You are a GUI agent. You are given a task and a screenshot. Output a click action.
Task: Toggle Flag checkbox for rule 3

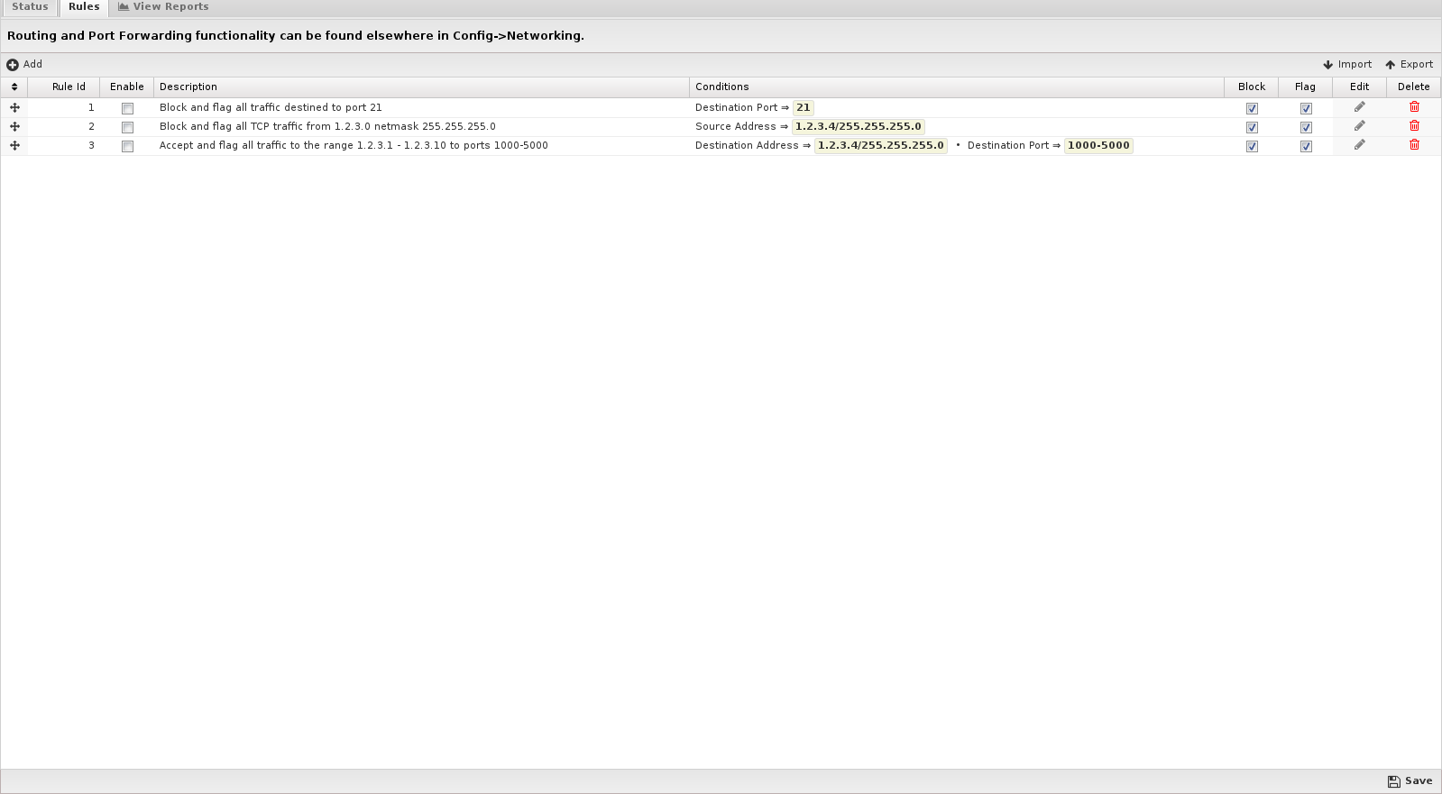tap(1306, 146)
